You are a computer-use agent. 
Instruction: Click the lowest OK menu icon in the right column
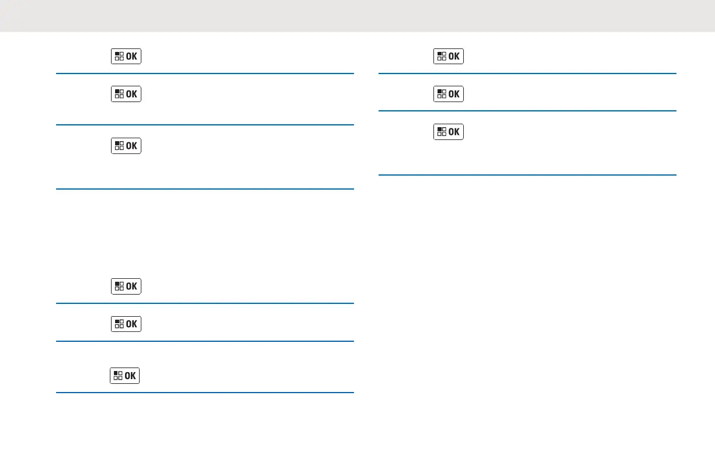click(449, 132)
